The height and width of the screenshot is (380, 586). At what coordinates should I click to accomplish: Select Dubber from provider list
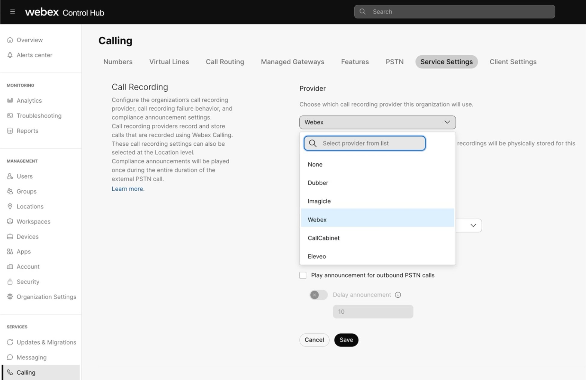[377, 183]
